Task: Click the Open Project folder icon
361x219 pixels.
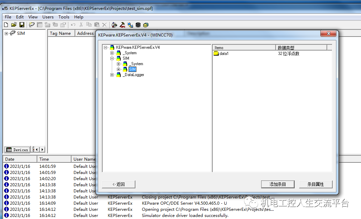Action: click(14, 25)
